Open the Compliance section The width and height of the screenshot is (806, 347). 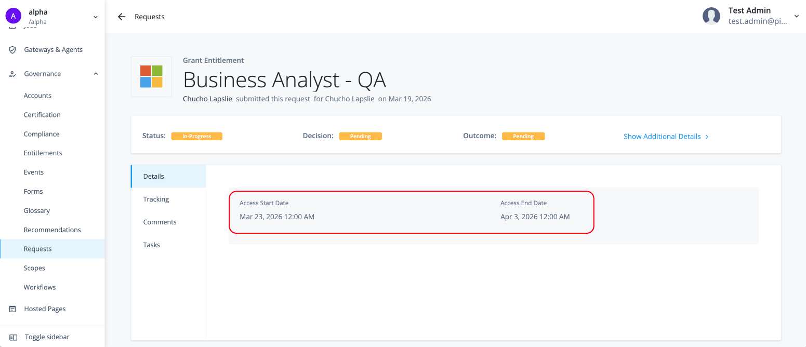(x=42, y=134)
